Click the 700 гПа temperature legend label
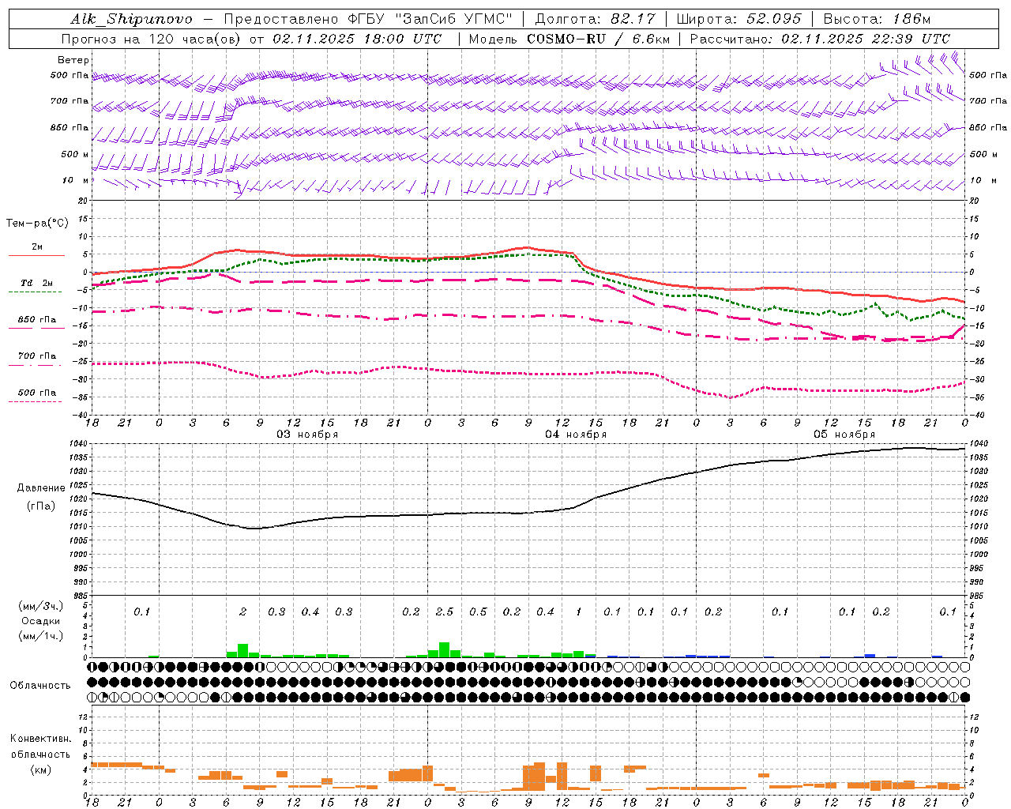The image size is (1011, 809). pyautogui.click(x=37, y=356)
